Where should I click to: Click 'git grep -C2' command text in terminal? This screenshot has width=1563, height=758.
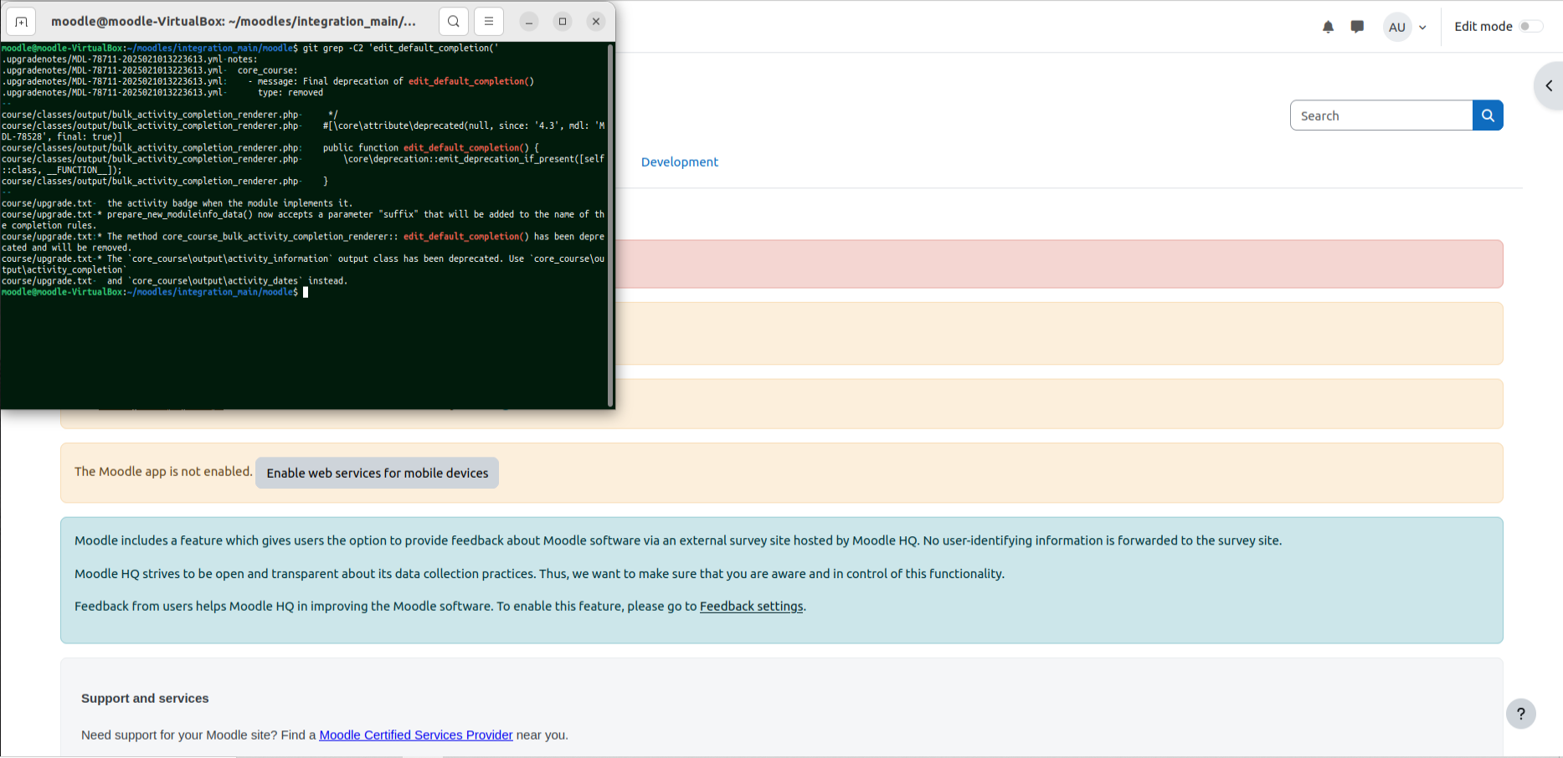[333, 49]
